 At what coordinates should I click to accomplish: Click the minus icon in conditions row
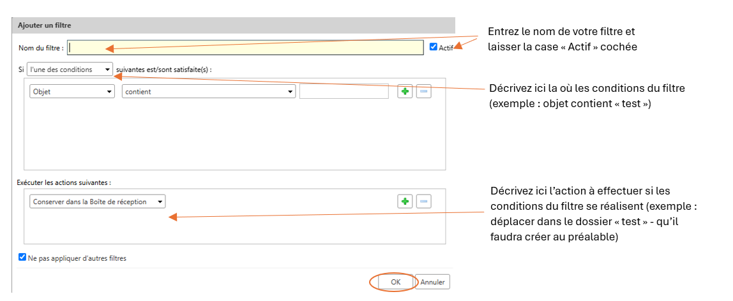coord(423,91)
